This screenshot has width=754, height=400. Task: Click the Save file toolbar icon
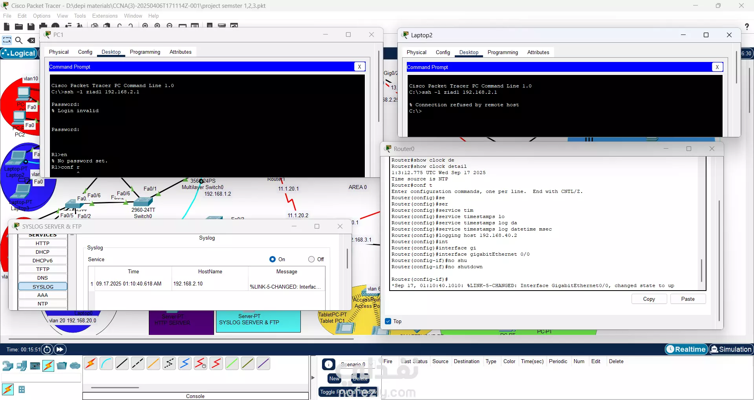(31, 27)
